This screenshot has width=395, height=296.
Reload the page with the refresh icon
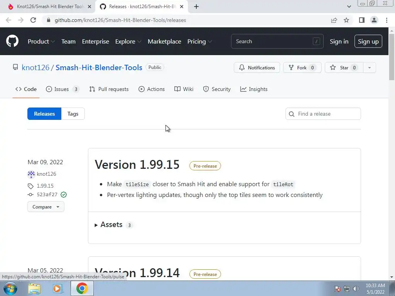point(33,20)
